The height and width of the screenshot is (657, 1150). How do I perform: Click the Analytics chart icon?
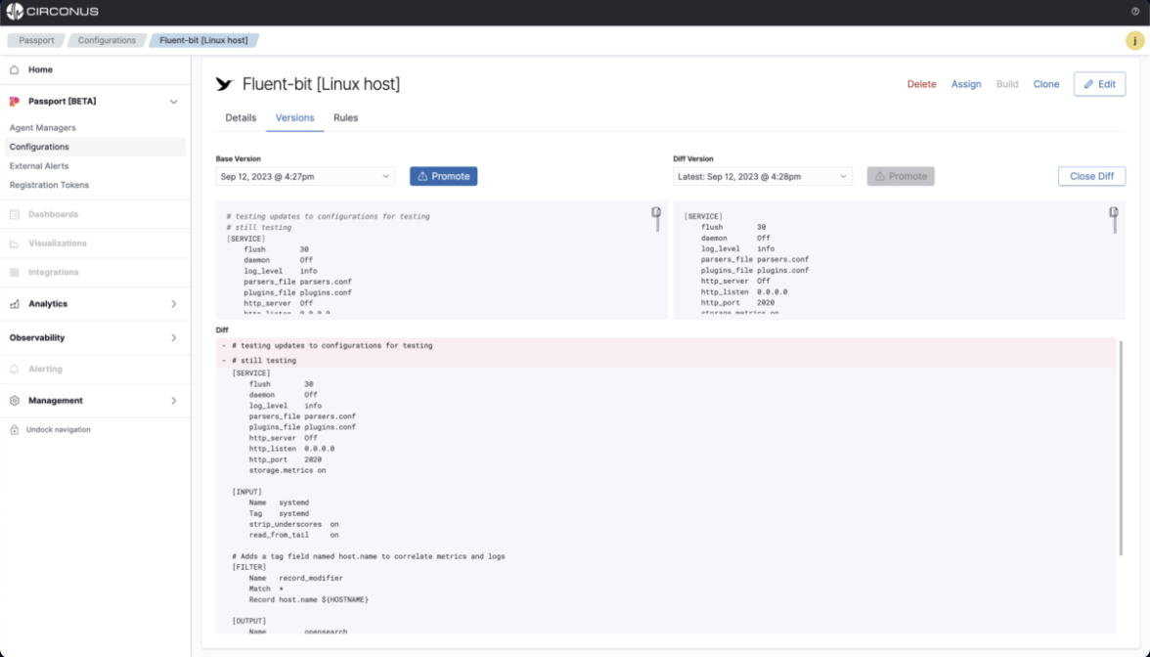pyautogui.click(x=14, y=303)
